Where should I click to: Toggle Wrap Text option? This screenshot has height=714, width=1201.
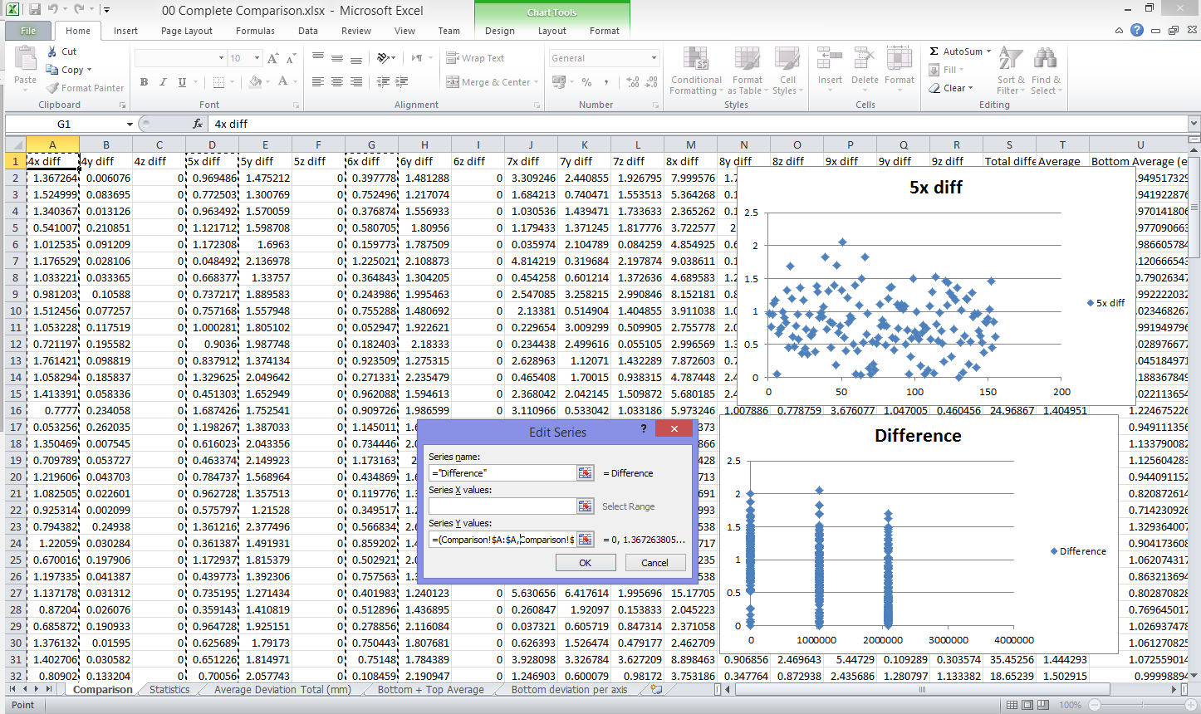click(x=476, y=58)
